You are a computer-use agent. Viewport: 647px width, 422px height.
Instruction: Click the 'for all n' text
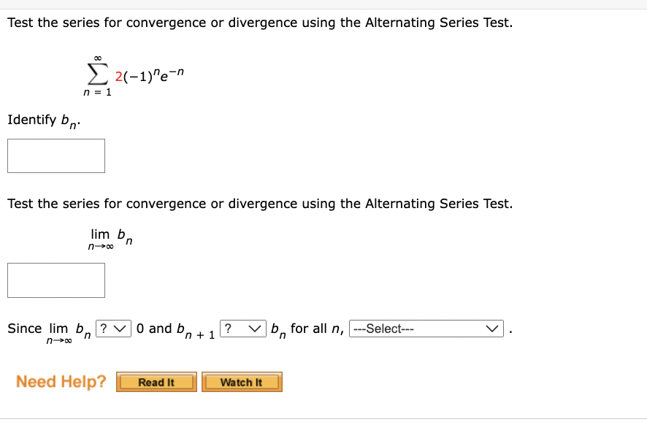pos(314,328)
